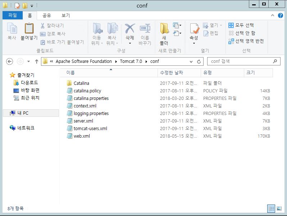Click Tomcat 7.0 in the address path
Image resolution: width=287 pixels, height=216 pixels.
click(x=131, y=61)
